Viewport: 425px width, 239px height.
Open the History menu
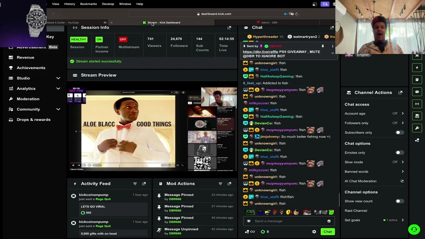click(70, 4)
